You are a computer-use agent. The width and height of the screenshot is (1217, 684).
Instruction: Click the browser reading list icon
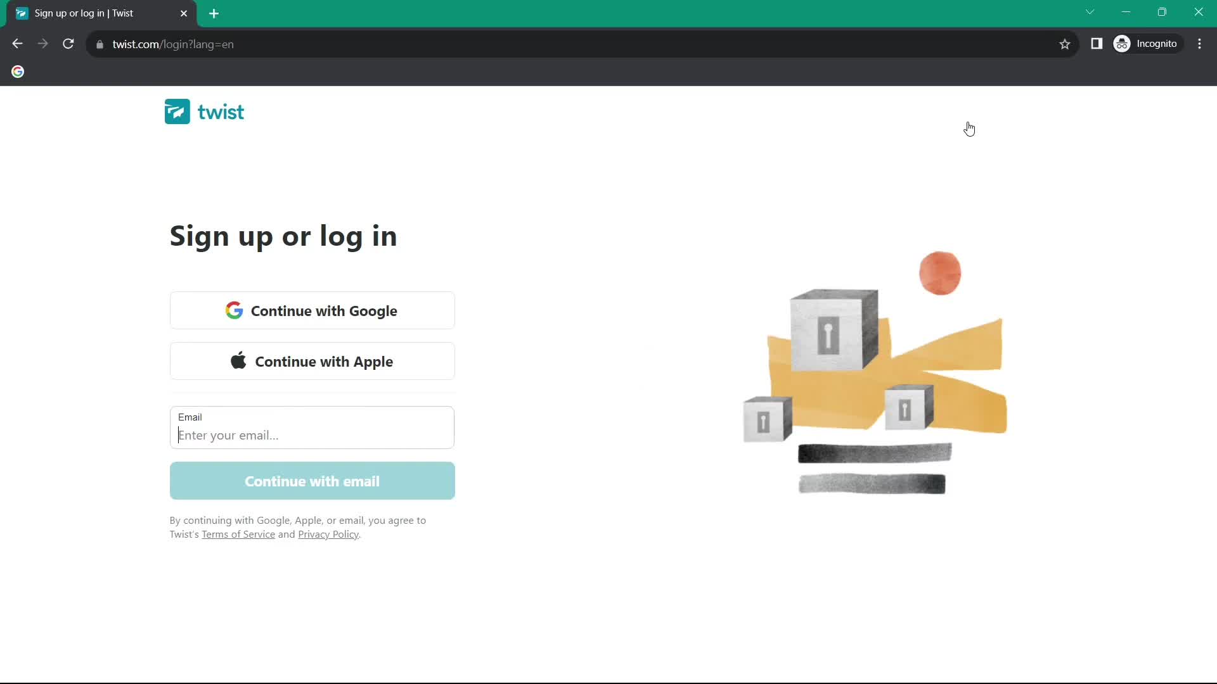[1097, 44]
